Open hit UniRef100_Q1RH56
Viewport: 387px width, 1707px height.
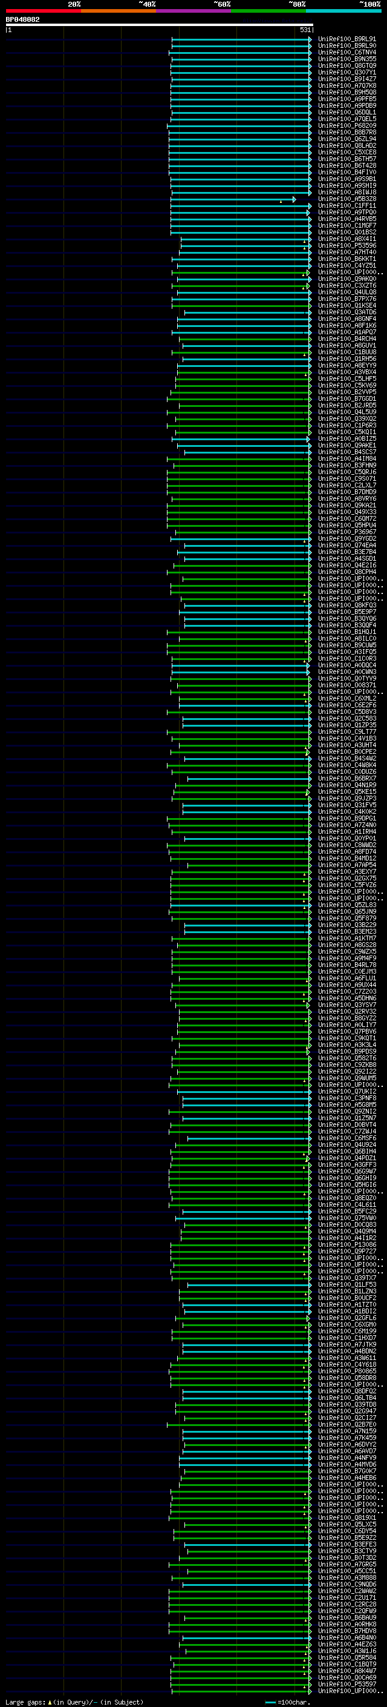tap(347, 359)
